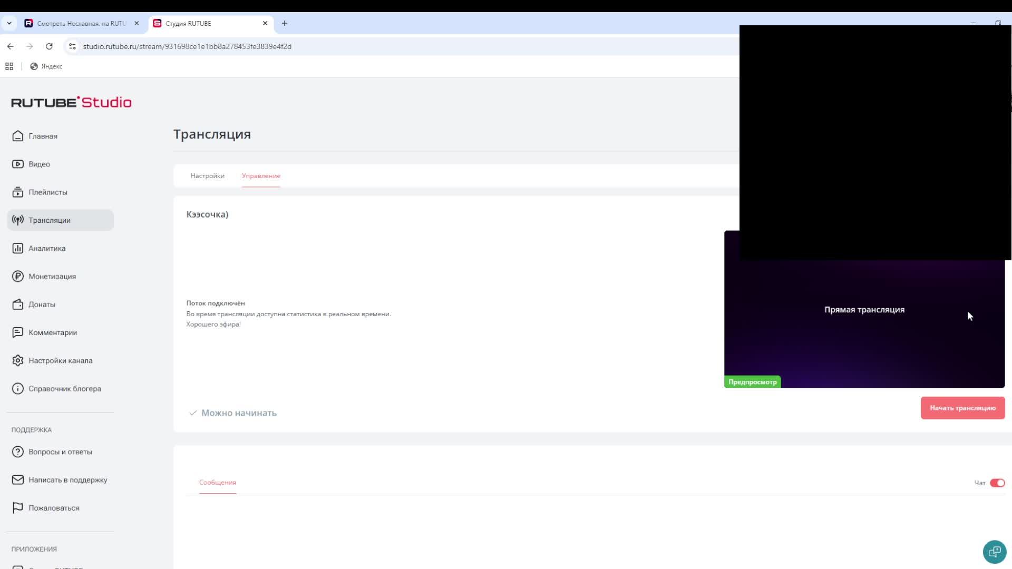Open Написать в поддержку link

click(67, 480)
